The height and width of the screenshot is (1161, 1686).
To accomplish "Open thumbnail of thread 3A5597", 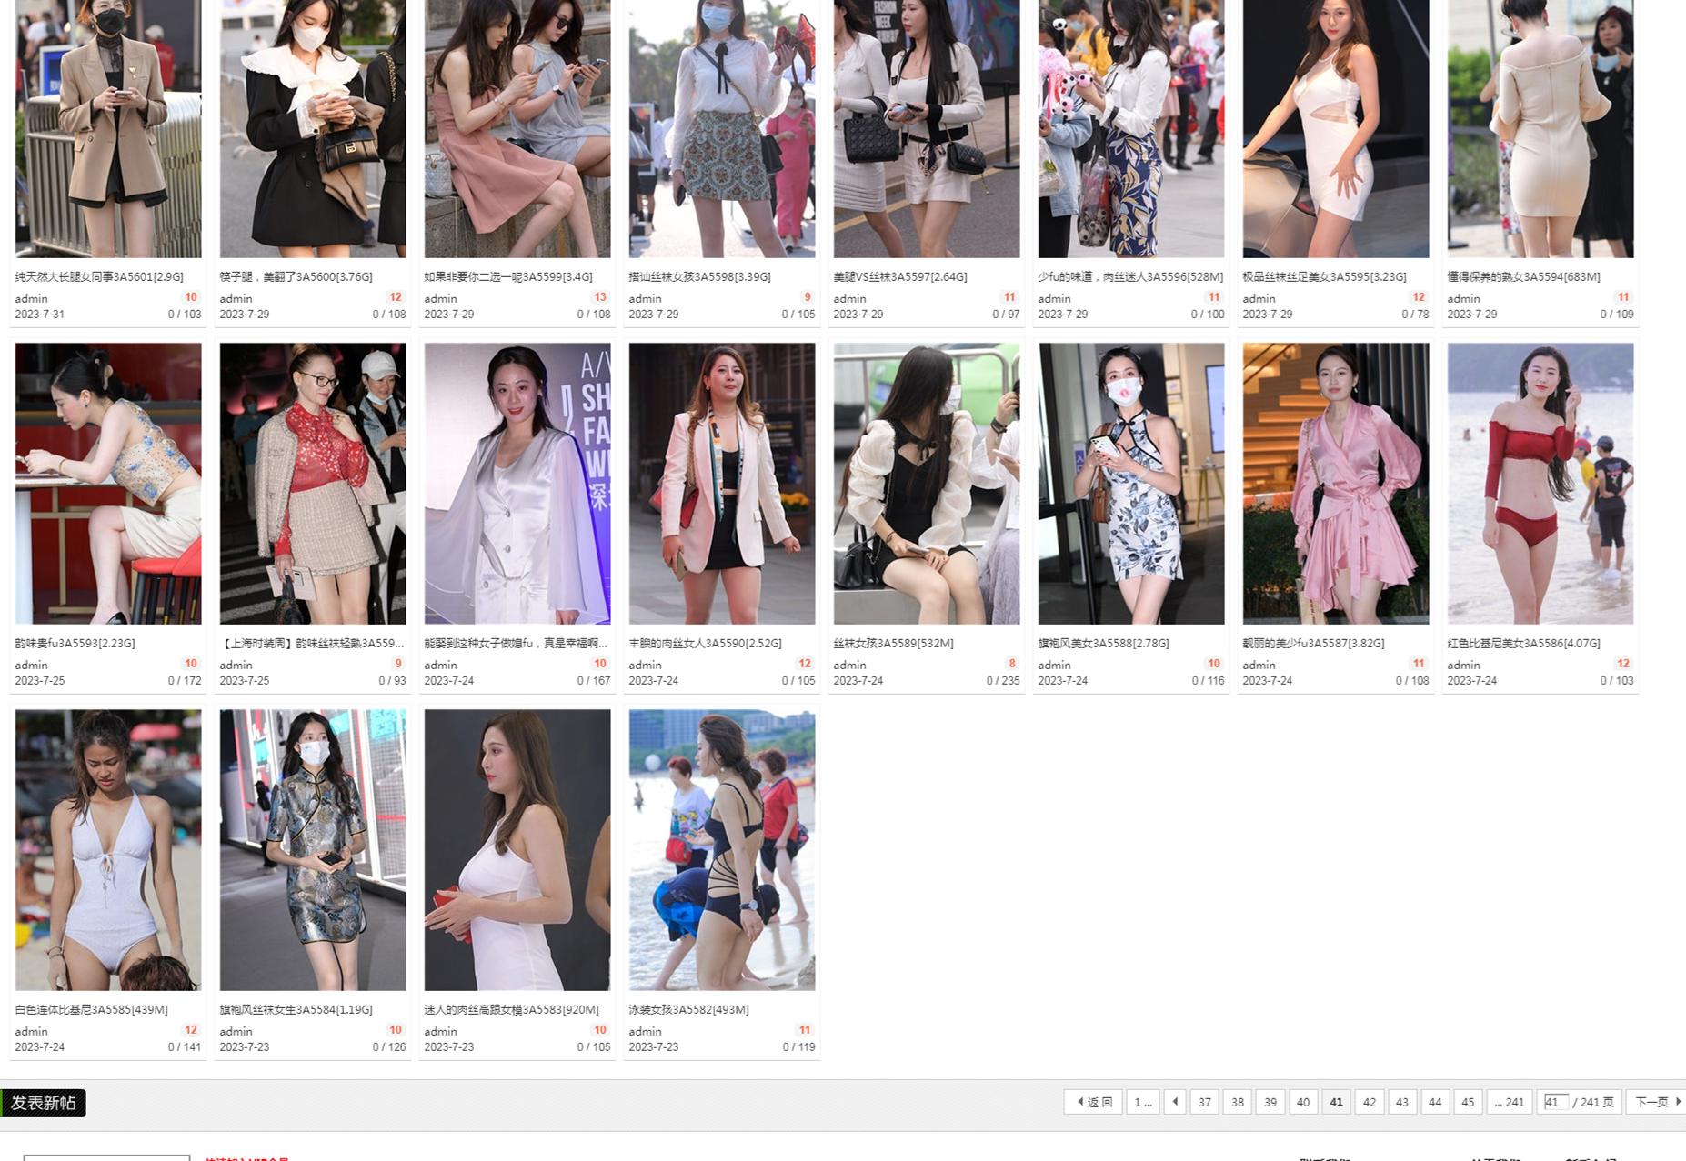I will (x=927, y=128).
